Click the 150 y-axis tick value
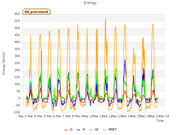 pos(17,77)
